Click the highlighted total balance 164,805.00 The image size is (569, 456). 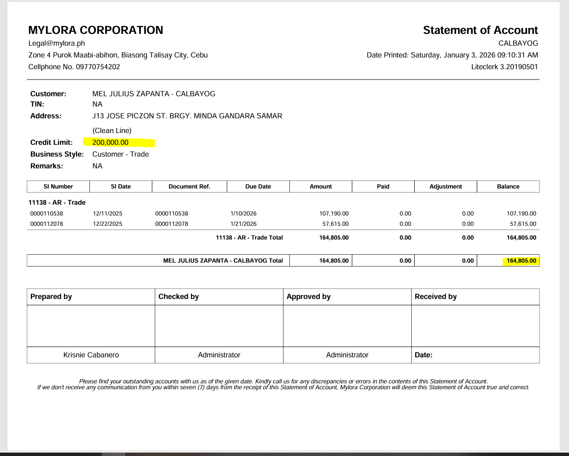521,261
